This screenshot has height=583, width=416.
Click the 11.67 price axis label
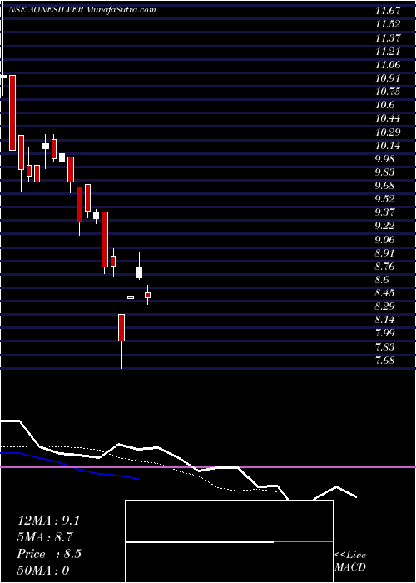(388, 10)
